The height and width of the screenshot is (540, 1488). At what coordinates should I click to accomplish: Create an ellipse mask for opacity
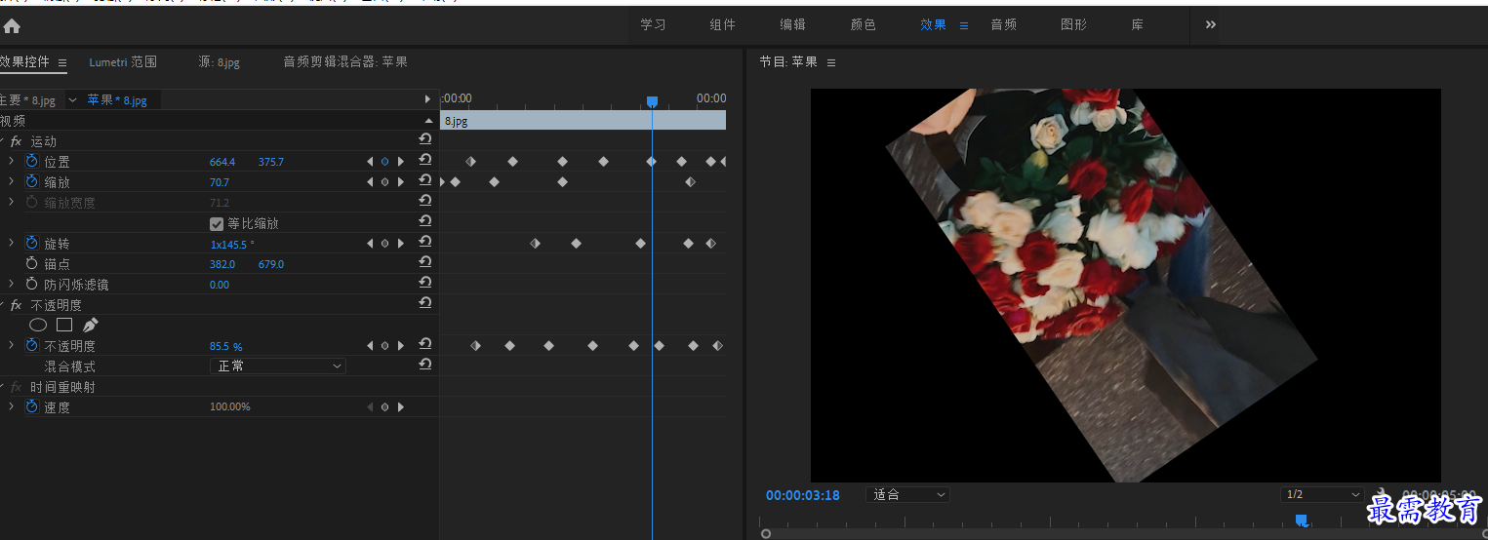click(38, 325)
